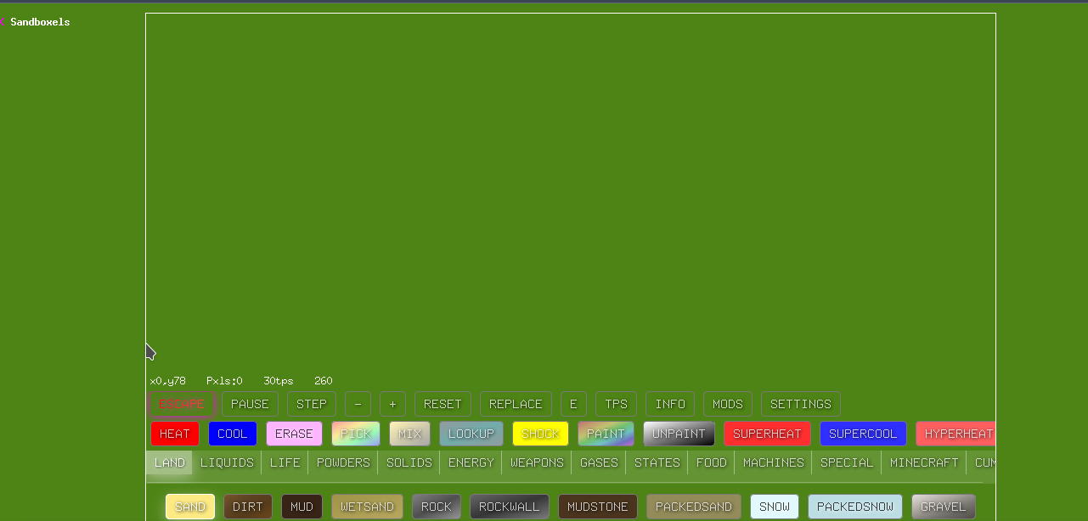Image resolution: width=1088 pixels, height=521 pixels.
Task: Select the Packedsnow element
Action: 855,507
